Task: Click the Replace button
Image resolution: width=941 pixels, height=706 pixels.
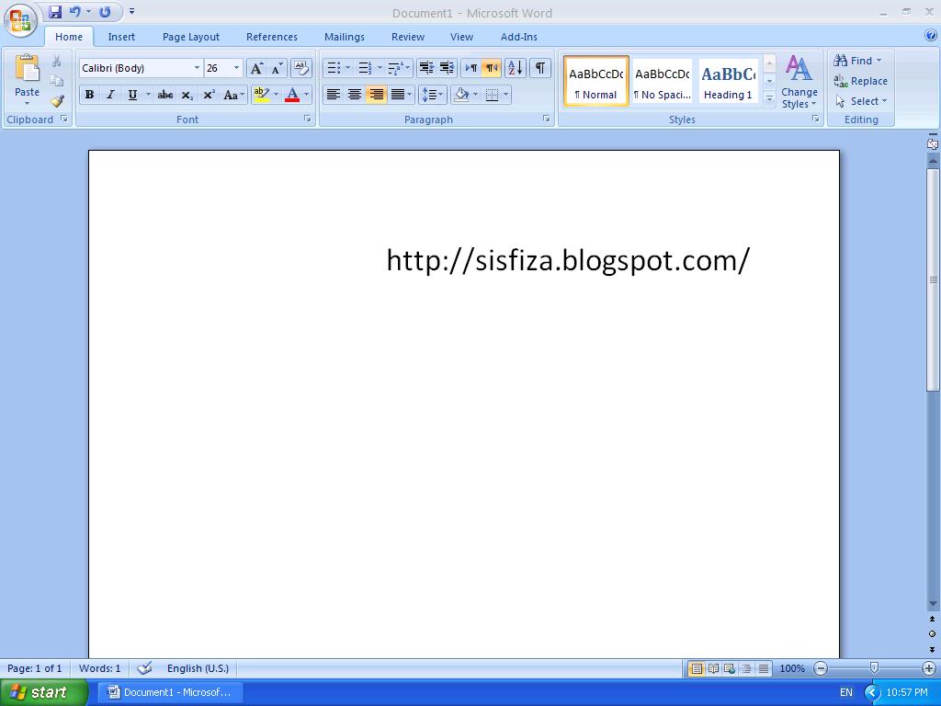Action: pos(860,81)
